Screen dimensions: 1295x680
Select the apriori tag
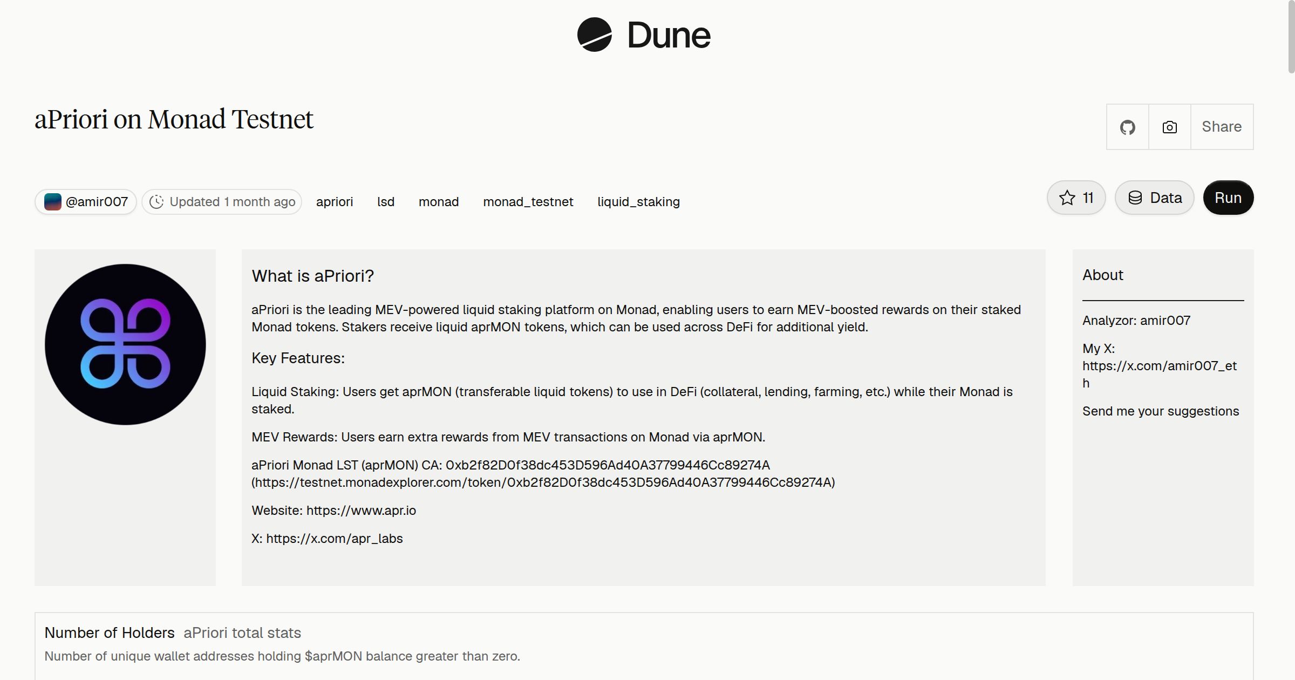pos(335,202)
